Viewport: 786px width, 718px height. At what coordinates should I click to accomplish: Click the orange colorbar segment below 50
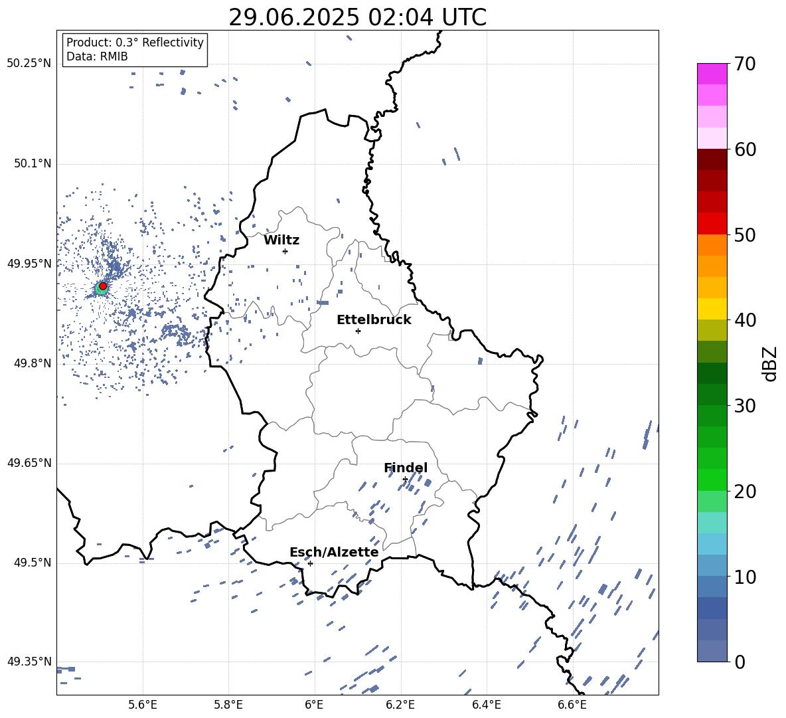click(712, 244)
